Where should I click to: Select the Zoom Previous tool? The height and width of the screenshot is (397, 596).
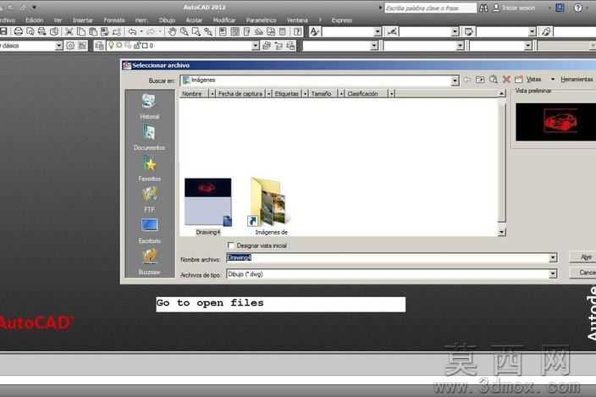coord(208,31)
